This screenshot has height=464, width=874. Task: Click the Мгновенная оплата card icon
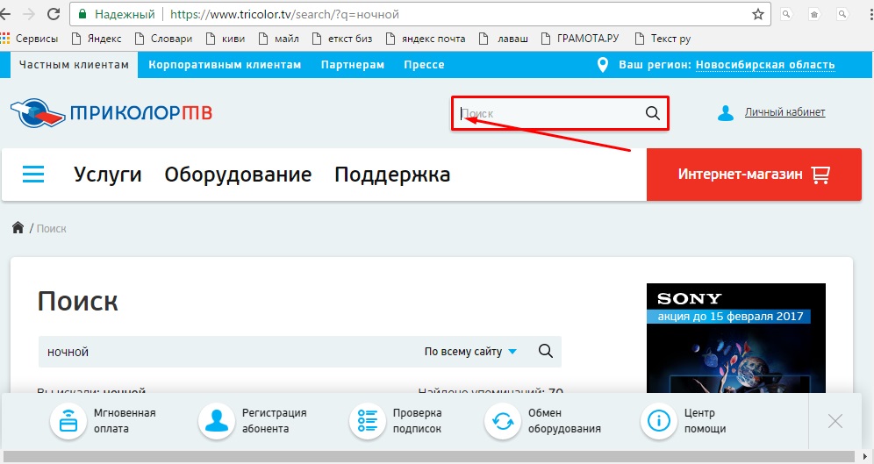click(67, 421)
